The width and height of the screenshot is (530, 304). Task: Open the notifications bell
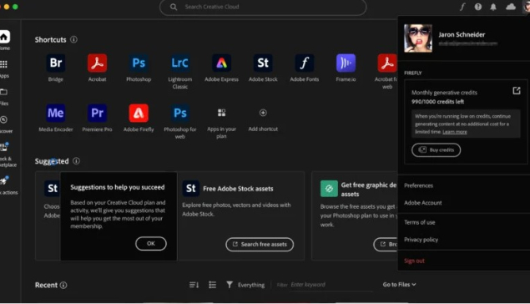tap(493, 7)
